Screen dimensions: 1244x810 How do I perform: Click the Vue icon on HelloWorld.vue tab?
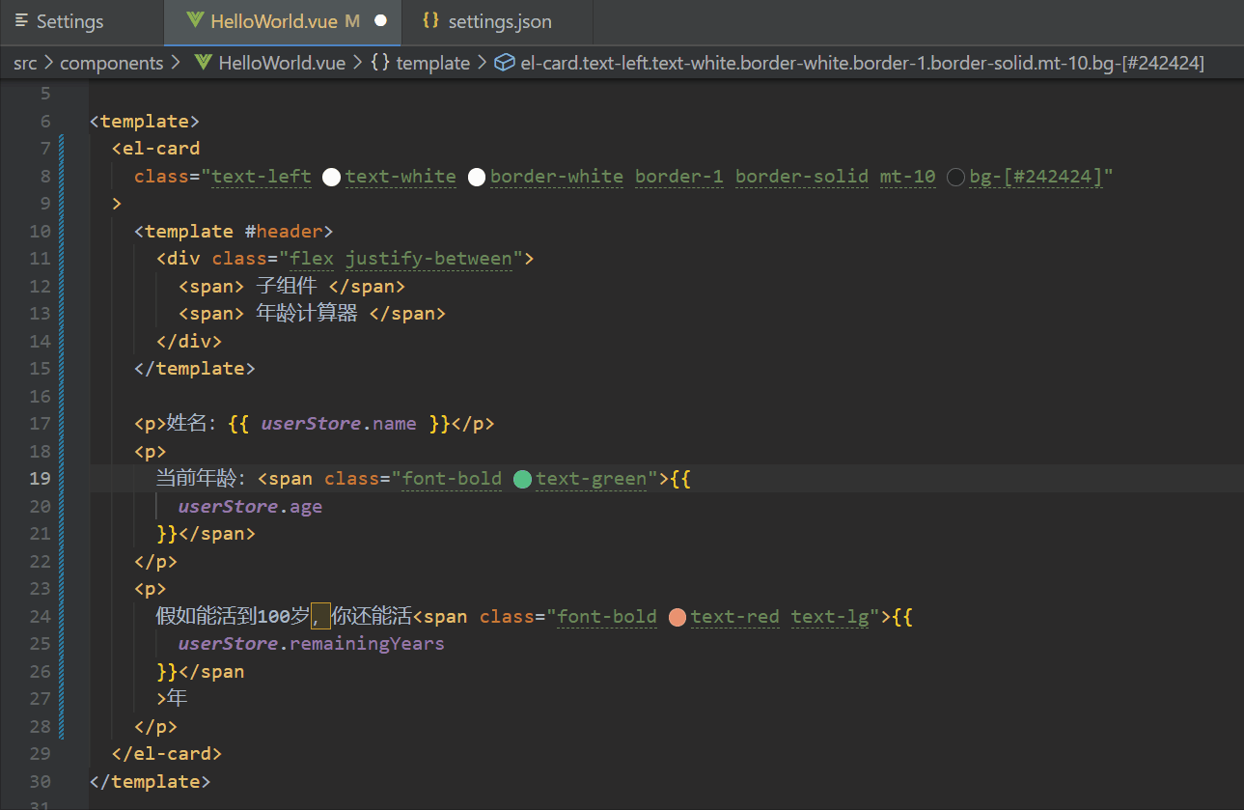195,21
